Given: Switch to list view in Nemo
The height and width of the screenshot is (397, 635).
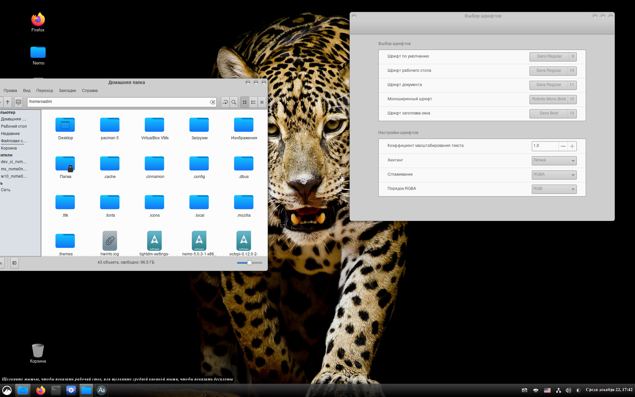Looking at the screenshot, I should pyautogui.click(x=253, y=102).
